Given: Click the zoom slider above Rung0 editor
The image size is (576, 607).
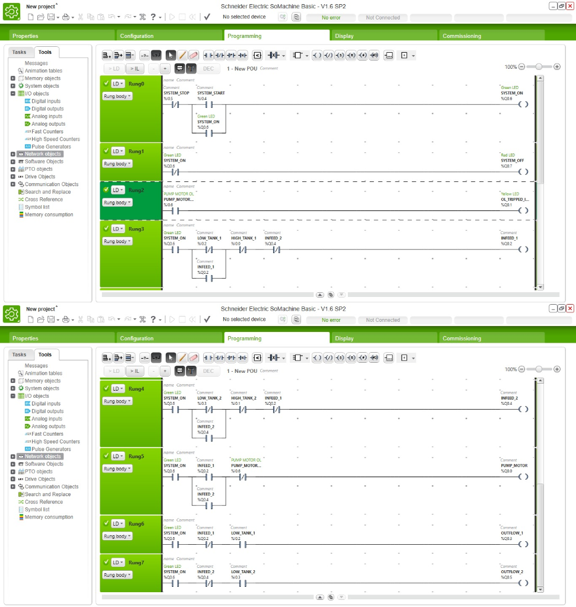Looking at the screenshot, I should pyautogui.click(x=539, y=67).
